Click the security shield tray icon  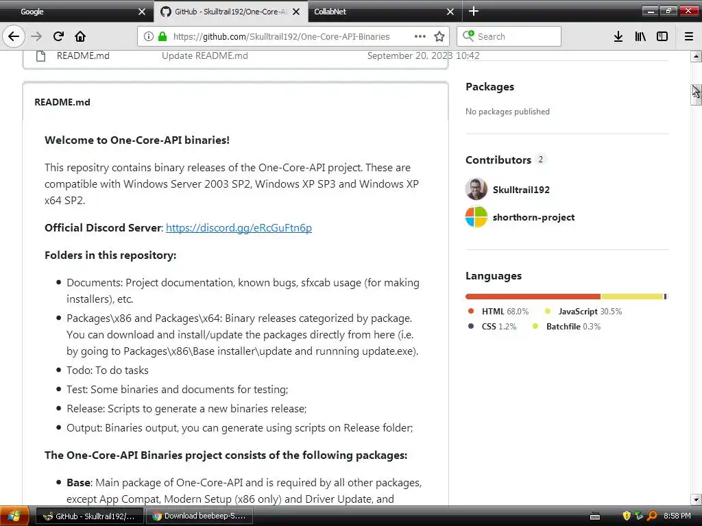point(627,516)
